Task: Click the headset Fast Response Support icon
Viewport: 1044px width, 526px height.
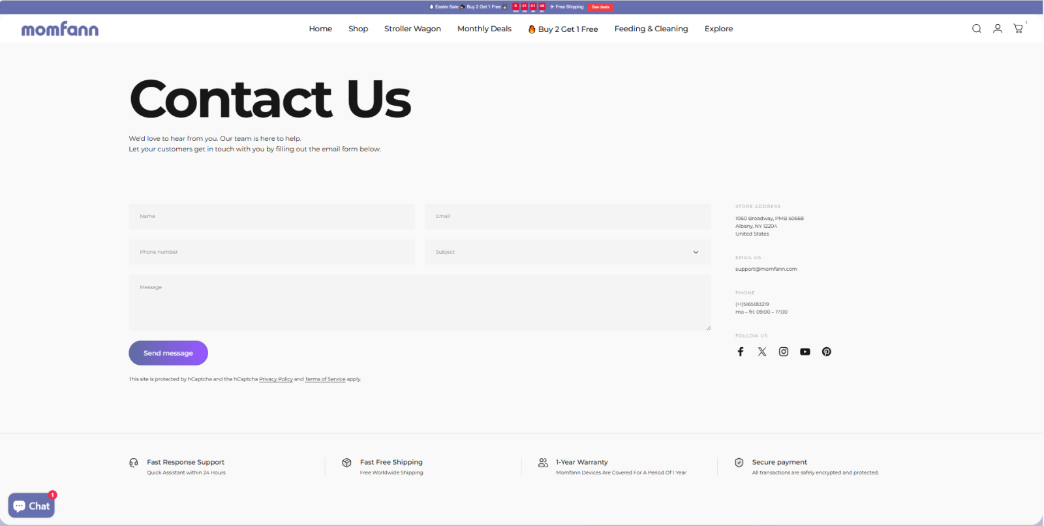Action: (134, 463)
